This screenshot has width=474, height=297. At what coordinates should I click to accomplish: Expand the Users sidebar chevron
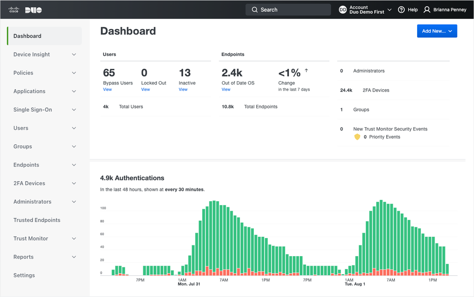[74, 128]
